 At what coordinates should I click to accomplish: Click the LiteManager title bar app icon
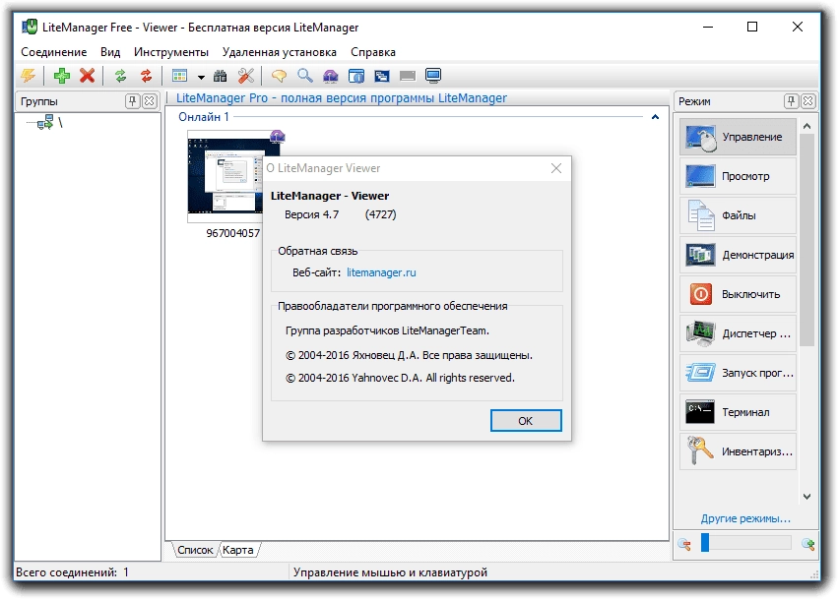click(30, 27)
